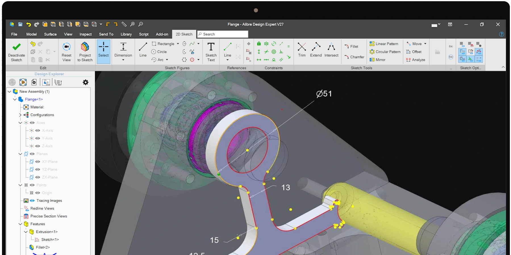Toggle visibility of XY-Plane
Viewport: 511px width, 255px height.
pyautogui.click(x=37, y=161)
